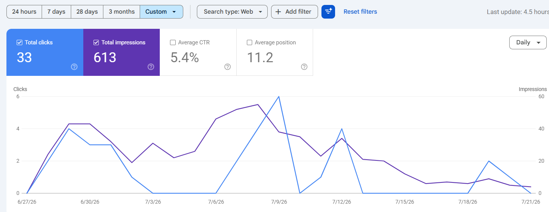Viewport: 549px width, 212px height.
Task: Select the 3 months range
Action: [122, 12]
